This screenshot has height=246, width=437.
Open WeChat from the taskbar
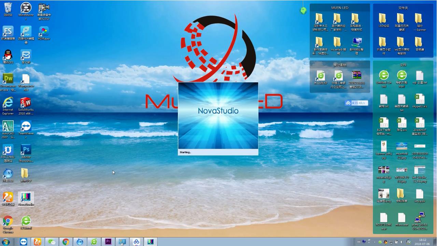52,242
